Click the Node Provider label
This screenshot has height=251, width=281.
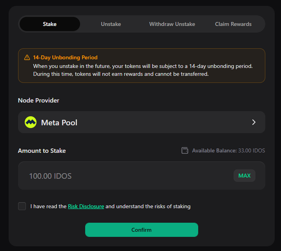coord(38,100)
